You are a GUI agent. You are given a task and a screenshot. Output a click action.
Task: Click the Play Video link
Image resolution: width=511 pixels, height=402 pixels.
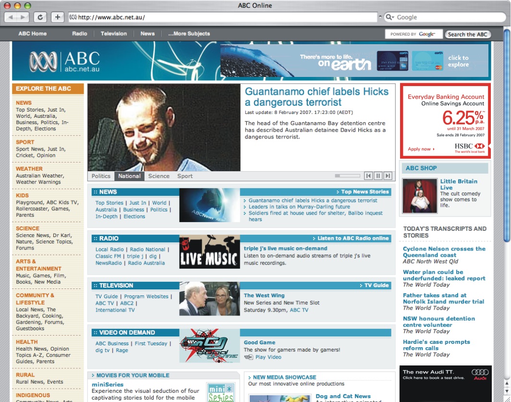pos(268,357)
